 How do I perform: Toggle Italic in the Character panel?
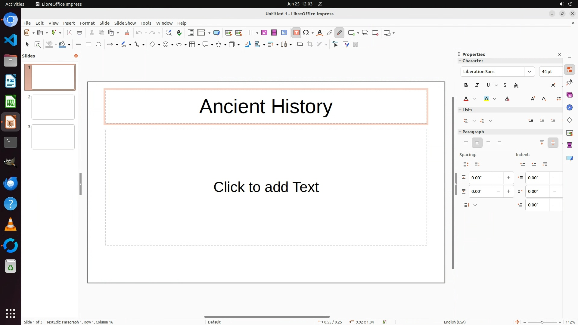477,85
